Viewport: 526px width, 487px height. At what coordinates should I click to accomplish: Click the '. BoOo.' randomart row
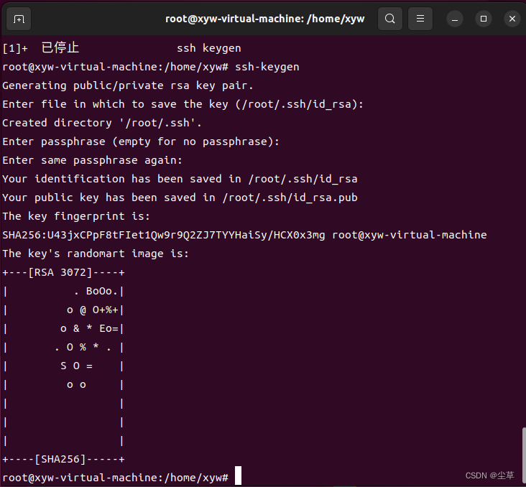coord(96,291)
